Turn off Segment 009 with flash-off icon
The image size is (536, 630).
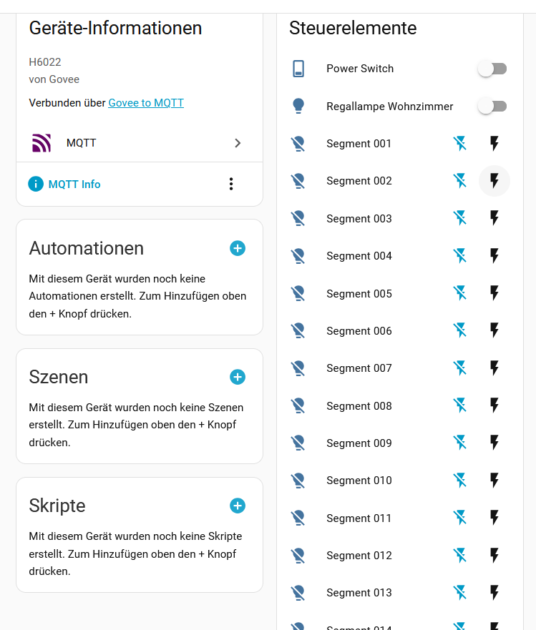(x=460, y=443)
